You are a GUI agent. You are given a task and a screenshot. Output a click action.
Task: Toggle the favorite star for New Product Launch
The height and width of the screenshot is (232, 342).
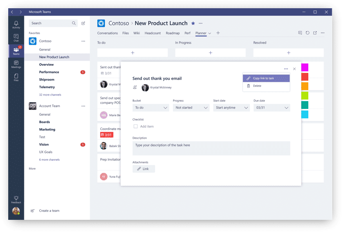pyautogui.click(x=193, y=23)
